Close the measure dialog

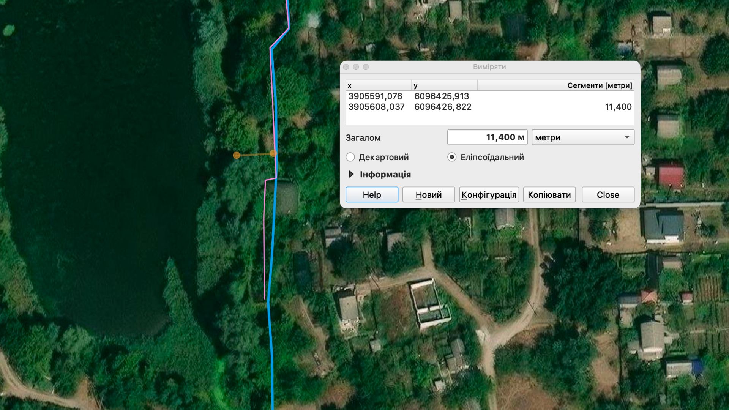pyautogui.click(x=608, y=195)
